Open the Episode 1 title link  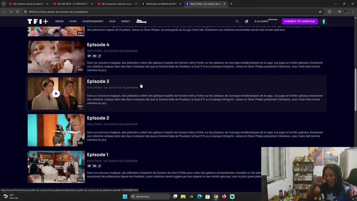point(98,155)
